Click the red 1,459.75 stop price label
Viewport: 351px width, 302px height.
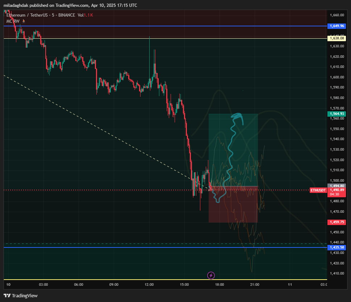click(337, 222)
